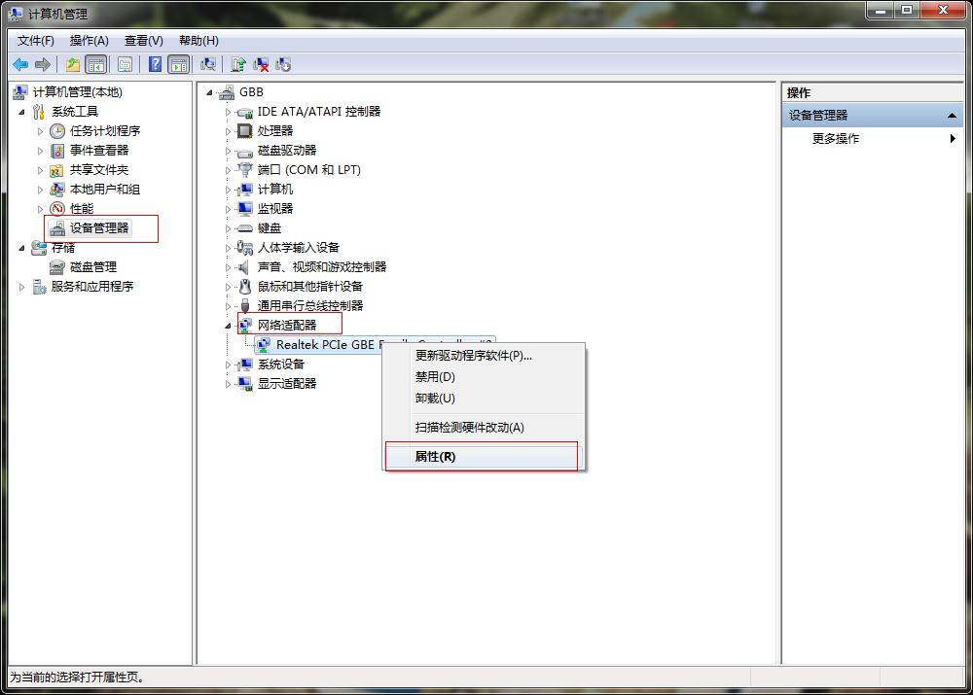Image resolution: width=973 pixels, height=695 pixels.
Task: Collapse the 网络适配器 category
Action: (228, 326)
